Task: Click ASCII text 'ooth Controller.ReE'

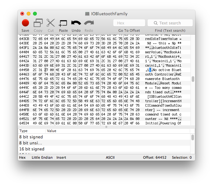Action: (x=163, y=75)
